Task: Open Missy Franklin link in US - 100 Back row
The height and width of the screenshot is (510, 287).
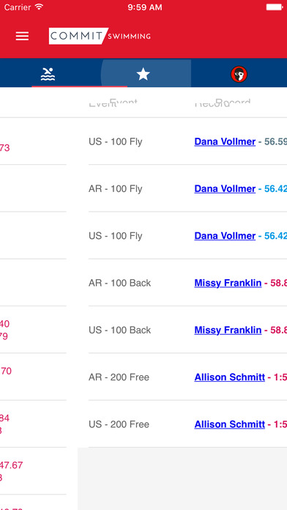Action: pyautogui.click(x=228, y=330)
